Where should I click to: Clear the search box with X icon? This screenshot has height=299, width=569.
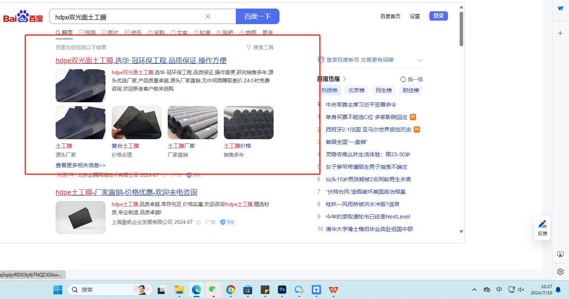tap(208, 16)
